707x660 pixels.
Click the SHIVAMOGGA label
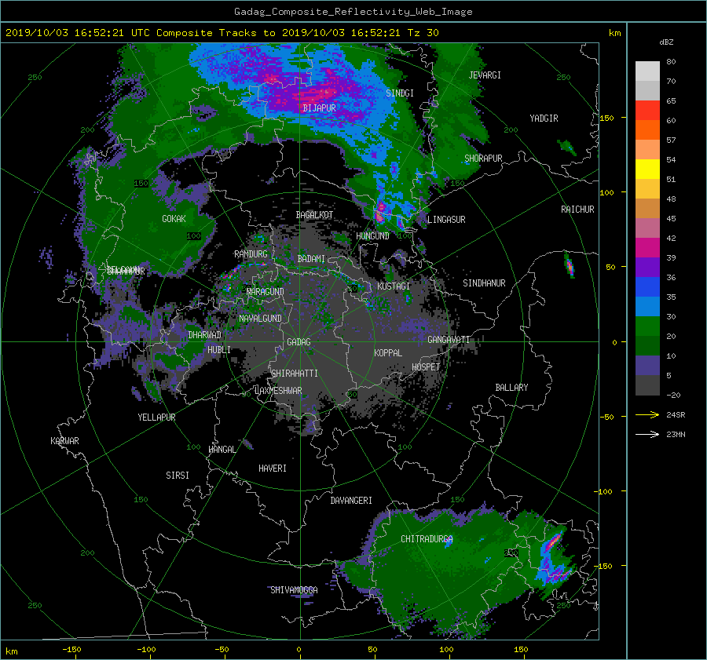tap(294, 590)
